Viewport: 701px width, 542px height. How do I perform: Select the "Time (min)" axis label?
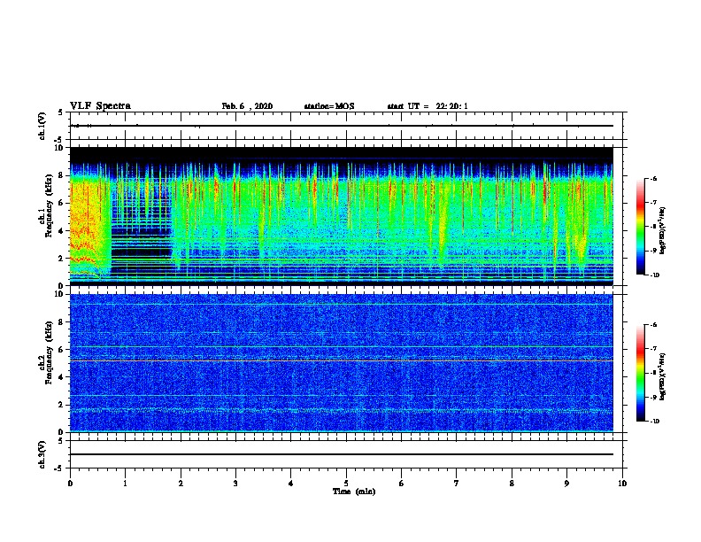354,492
